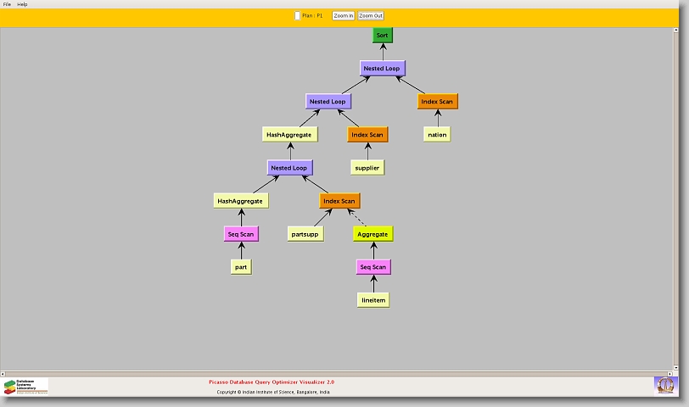Click the horizontal scrollbar below the plan canvas
Image resolution: width=689 pixels, height=407 pixels.
pyautogui.click(x=339, y=371)
